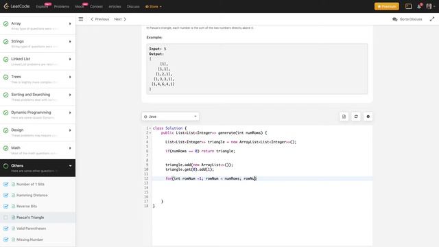Toggle Missing Number checkbox
Viewport: 439px width, 247px height.
[x=5, y=239]
